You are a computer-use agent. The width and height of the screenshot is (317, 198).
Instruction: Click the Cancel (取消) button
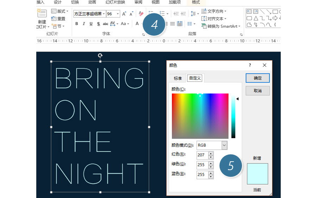click(x=257, y=91)
